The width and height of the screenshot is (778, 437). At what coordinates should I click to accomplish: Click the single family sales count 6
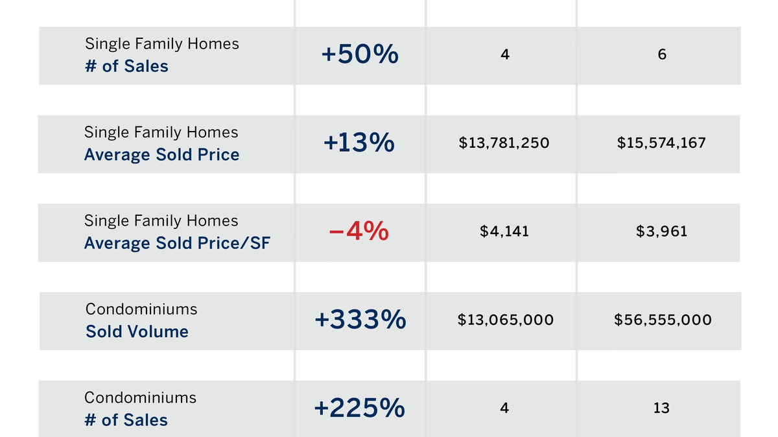pyautogui.click(x=662, y=55)
